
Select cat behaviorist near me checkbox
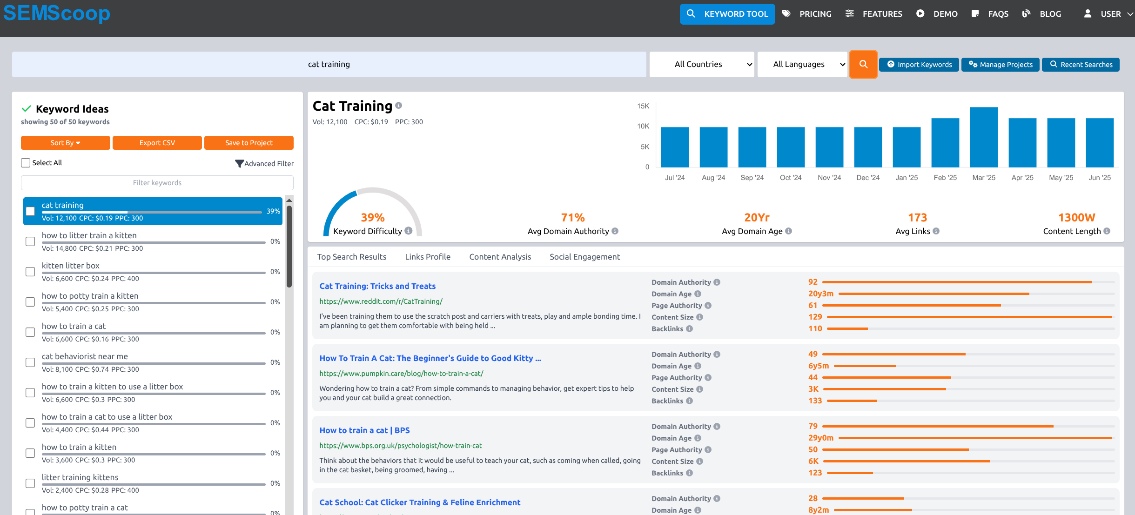(x=30, y=362)
